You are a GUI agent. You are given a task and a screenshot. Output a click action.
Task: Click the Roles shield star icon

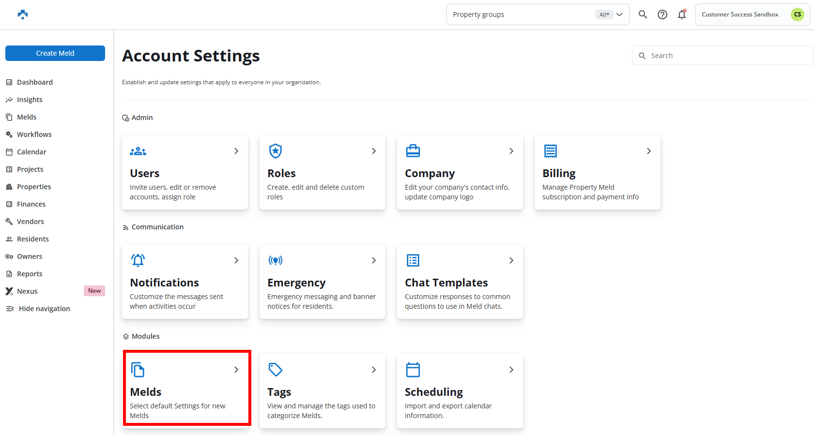tap(276, 151)
